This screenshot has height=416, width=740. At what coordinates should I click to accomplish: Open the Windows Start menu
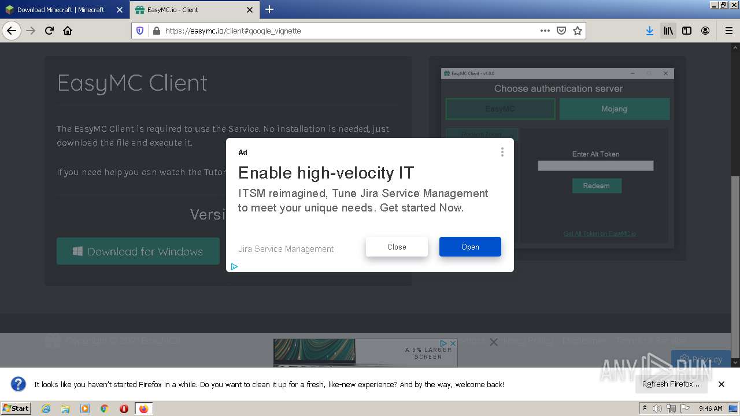[16, 408]
